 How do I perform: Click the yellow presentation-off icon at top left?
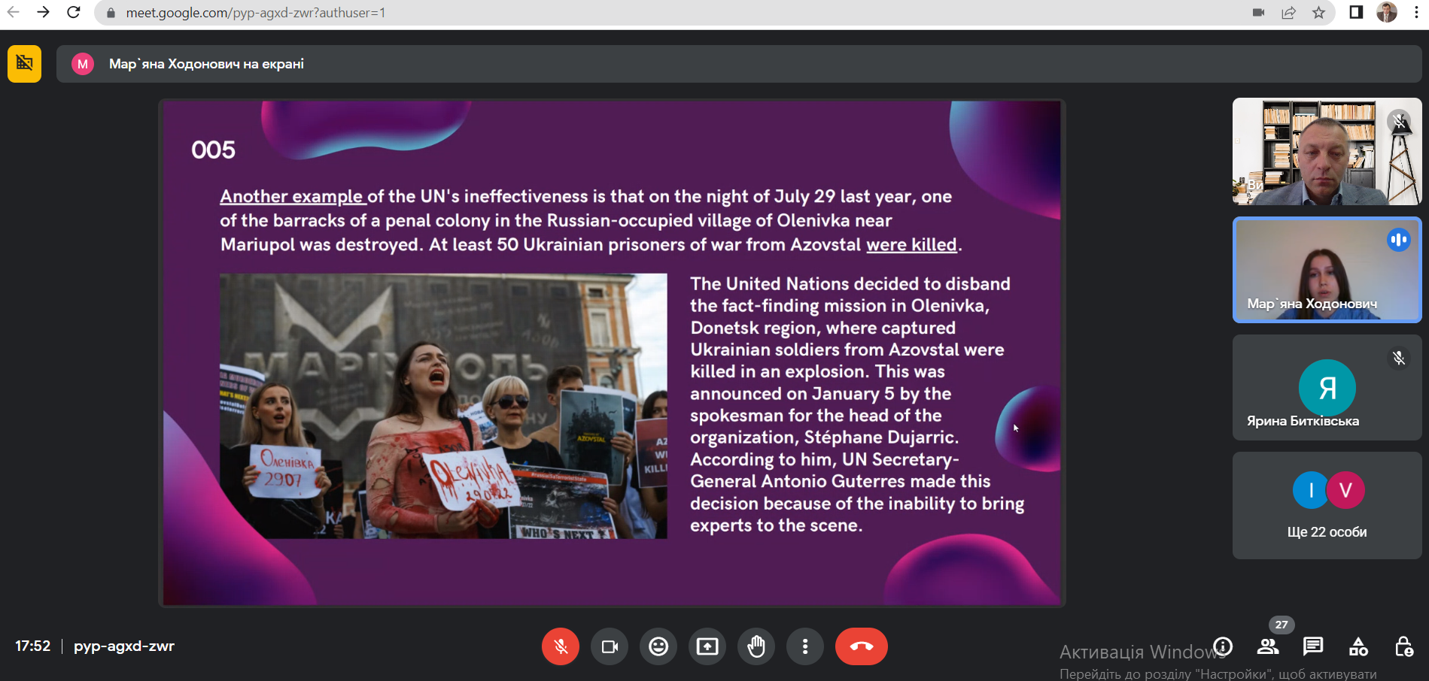(x=24, y=63)
